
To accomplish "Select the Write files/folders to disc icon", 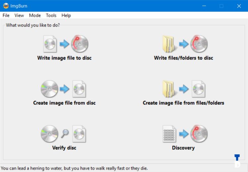I will pyautogui.click(x=185, y=44).
